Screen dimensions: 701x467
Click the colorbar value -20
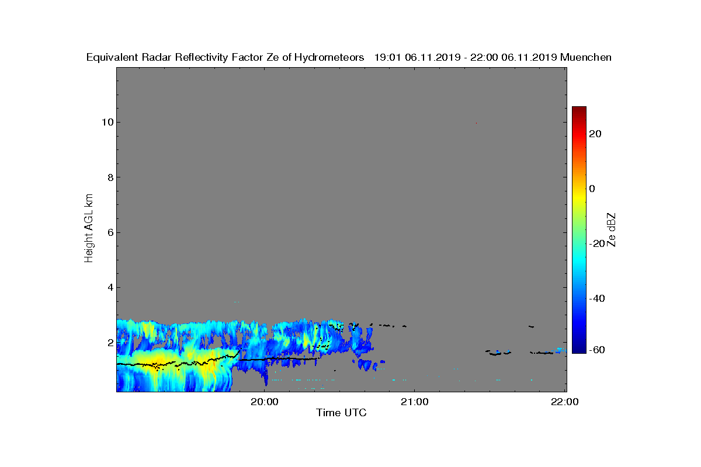pyautogui.click(x=596, y=243)
